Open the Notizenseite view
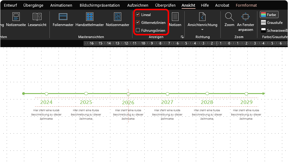This screenshot has height=162, width=288. tap(16, 20)
